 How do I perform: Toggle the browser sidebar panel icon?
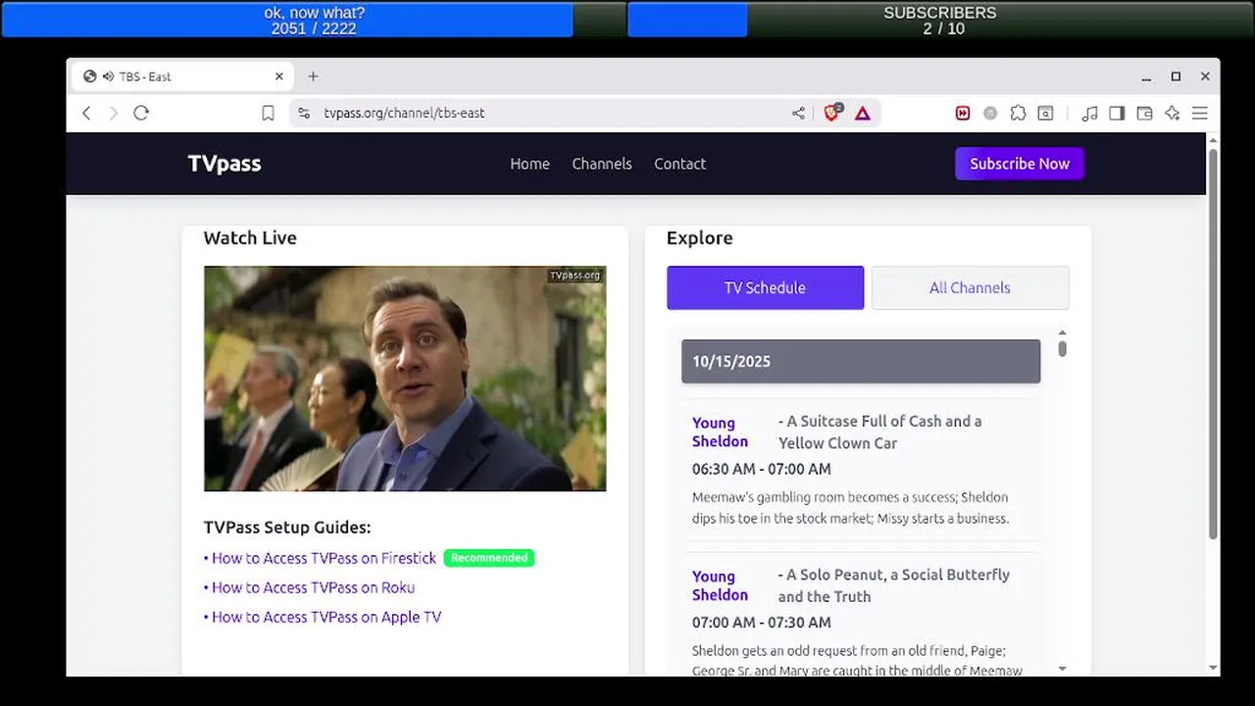(1117, 113)
